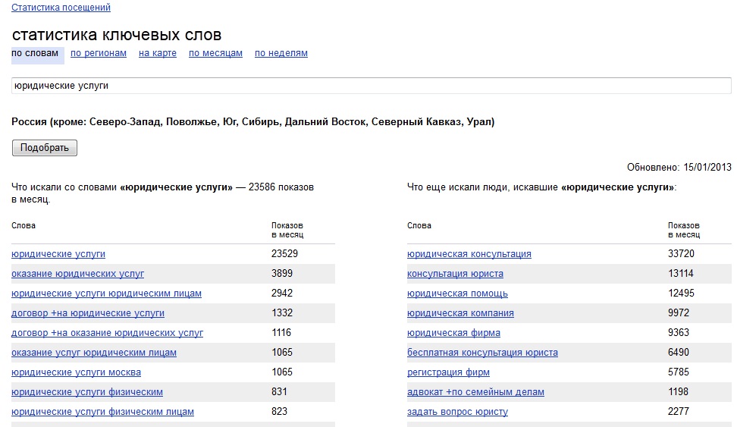Open оказание юридических услуг link
The height and width of the screenshot is (427, 737).
[x=77, y=274]
